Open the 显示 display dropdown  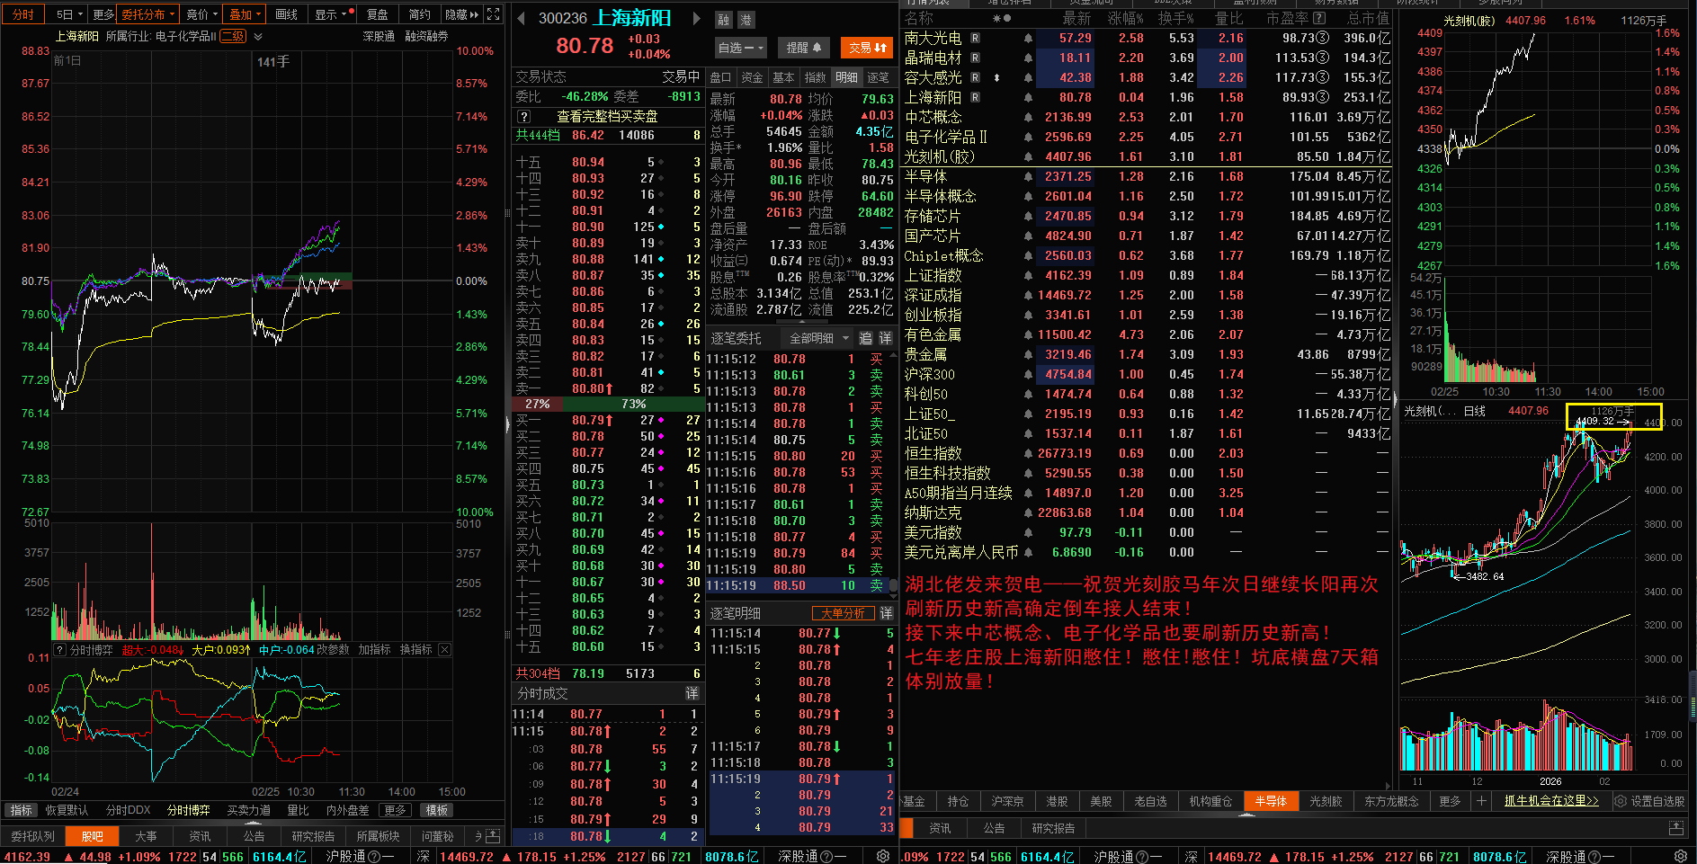point(330,14)
